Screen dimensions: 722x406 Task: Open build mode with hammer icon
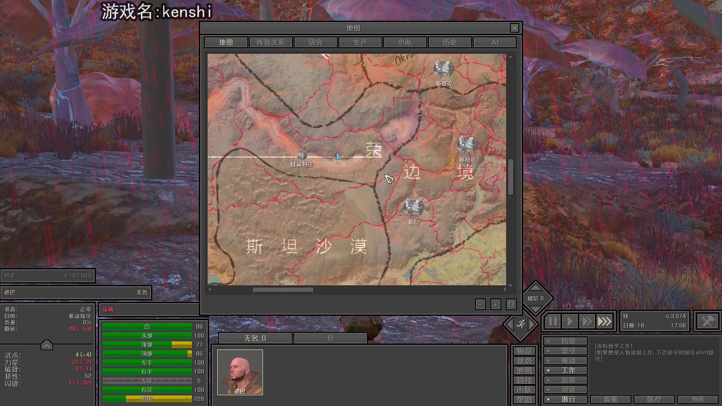point(707,321)
